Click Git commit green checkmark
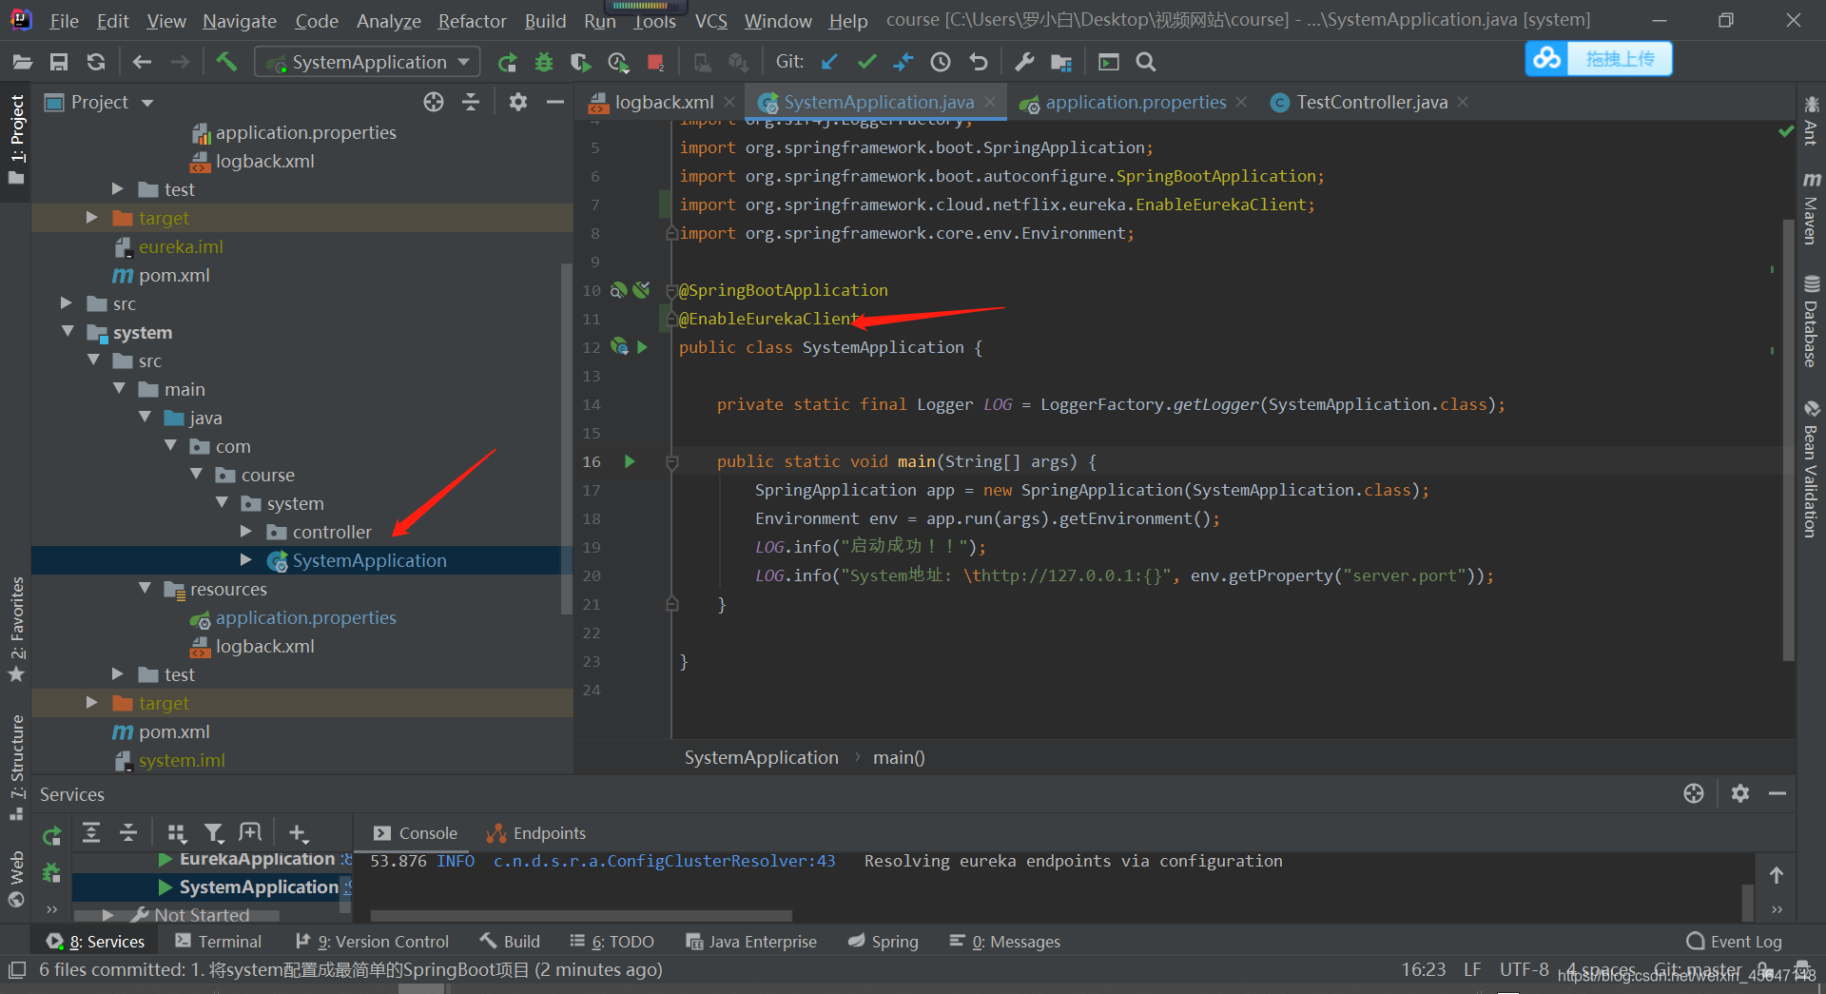The width and height of the screenshot is (1826, 994). [x=866, y=62]
